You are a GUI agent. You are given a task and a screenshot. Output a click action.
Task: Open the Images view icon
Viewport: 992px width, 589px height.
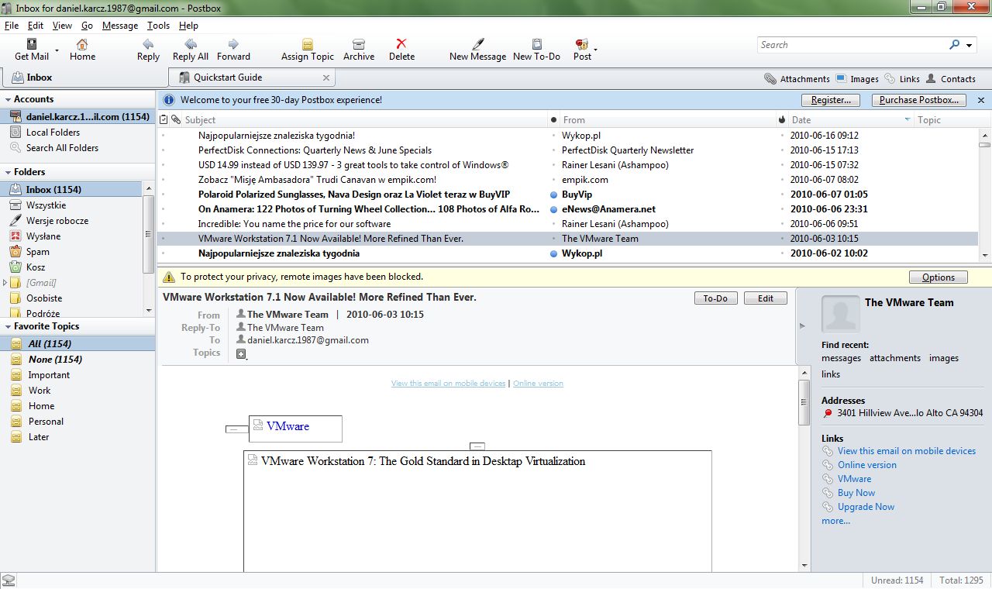[x=842, y=79]
